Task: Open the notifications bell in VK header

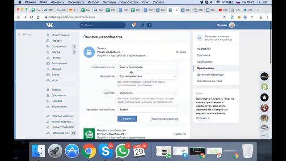Action: coord(134,25)
